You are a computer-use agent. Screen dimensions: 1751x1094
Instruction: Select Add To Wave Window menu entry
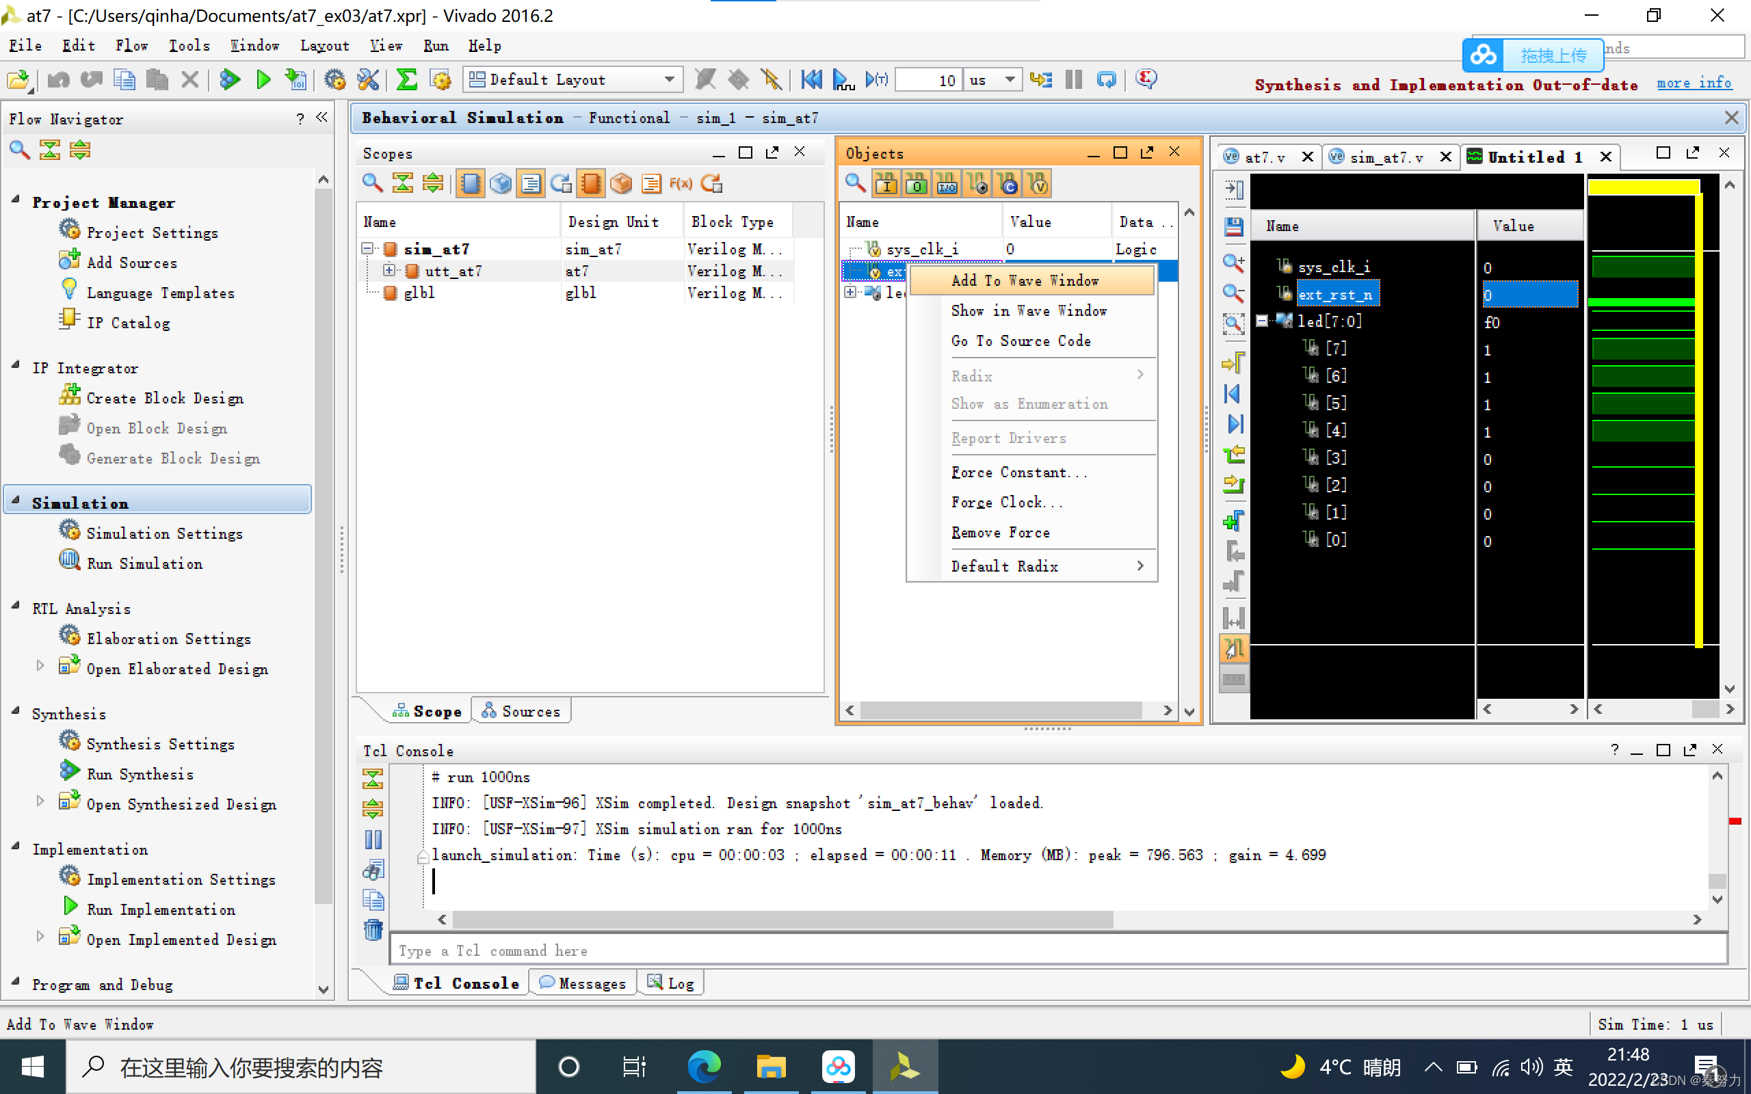[1024, 281]
